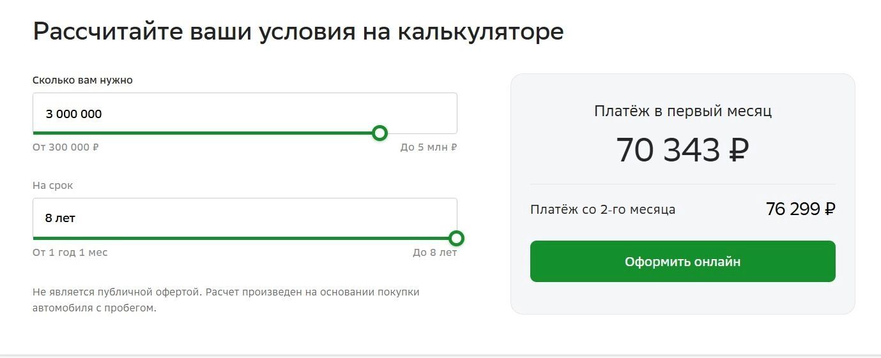Click the loan amount field showing 3 000 000
881x358 pixels.
point(245,114)
